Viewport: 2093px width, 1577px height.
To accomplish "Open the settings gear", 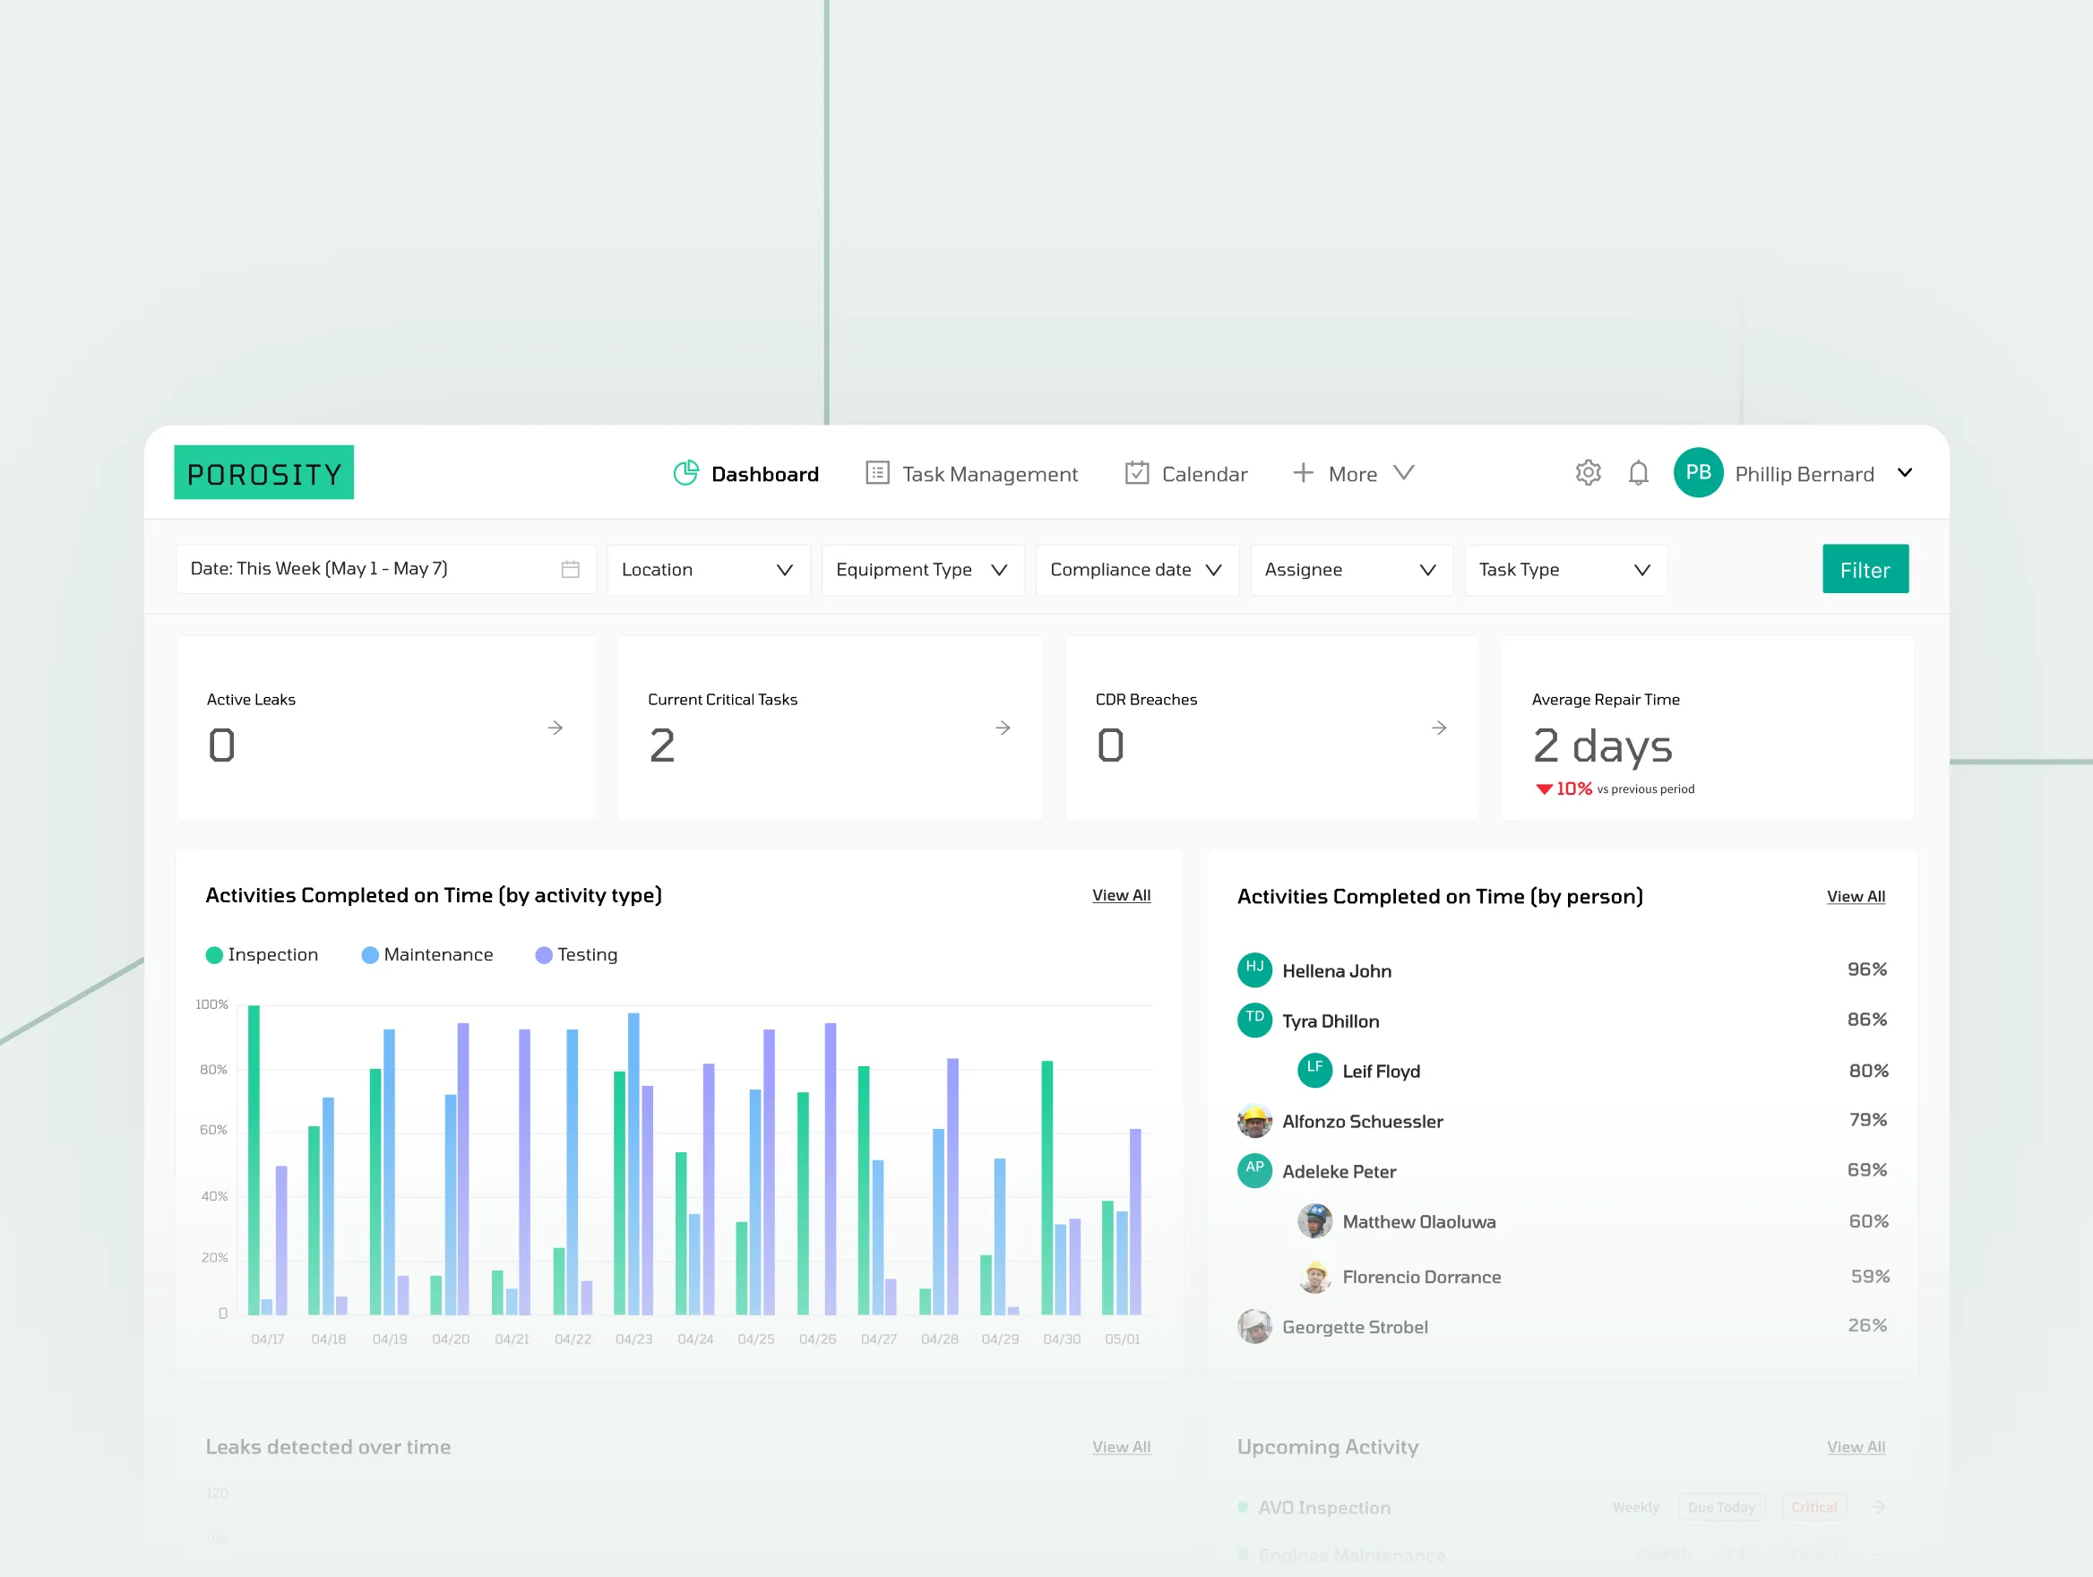I will tap(1588, 473).
